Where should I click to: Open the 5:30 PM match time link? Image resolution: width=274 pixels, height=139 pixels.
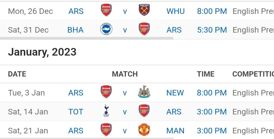coord(212,30)
